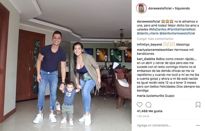205x131 pixels.
Task: View the 41,488 Me gusta likes list
Action: point(150,111)
